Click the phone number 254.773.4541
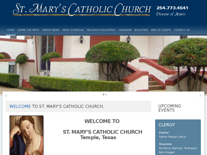Image resolution: width=207 pixels, height=155 pixels. 172,8
